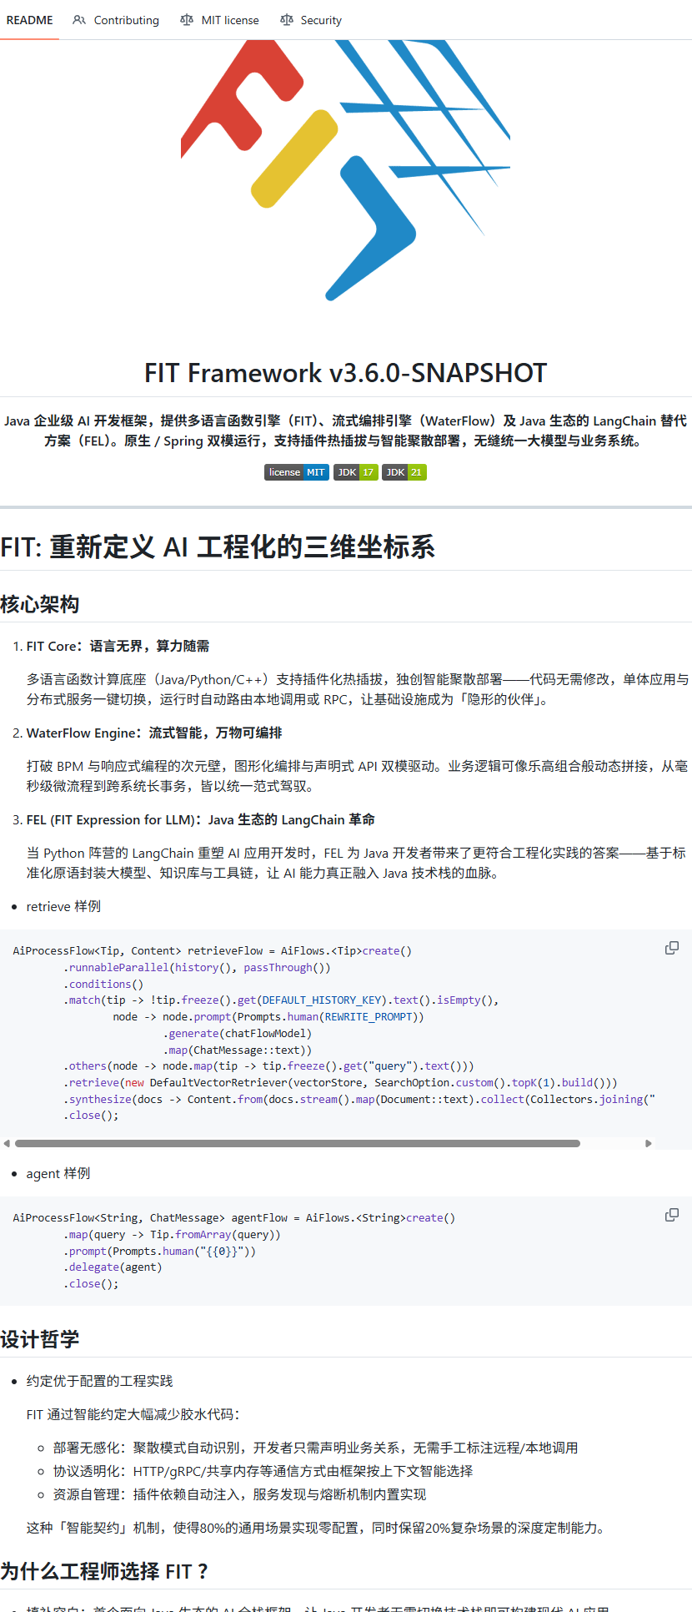Viewport: 692px width, 1612px height.
Task: Click the '.runnableParallel(history(), passThrough())' code line
Action: click(197, 967)
